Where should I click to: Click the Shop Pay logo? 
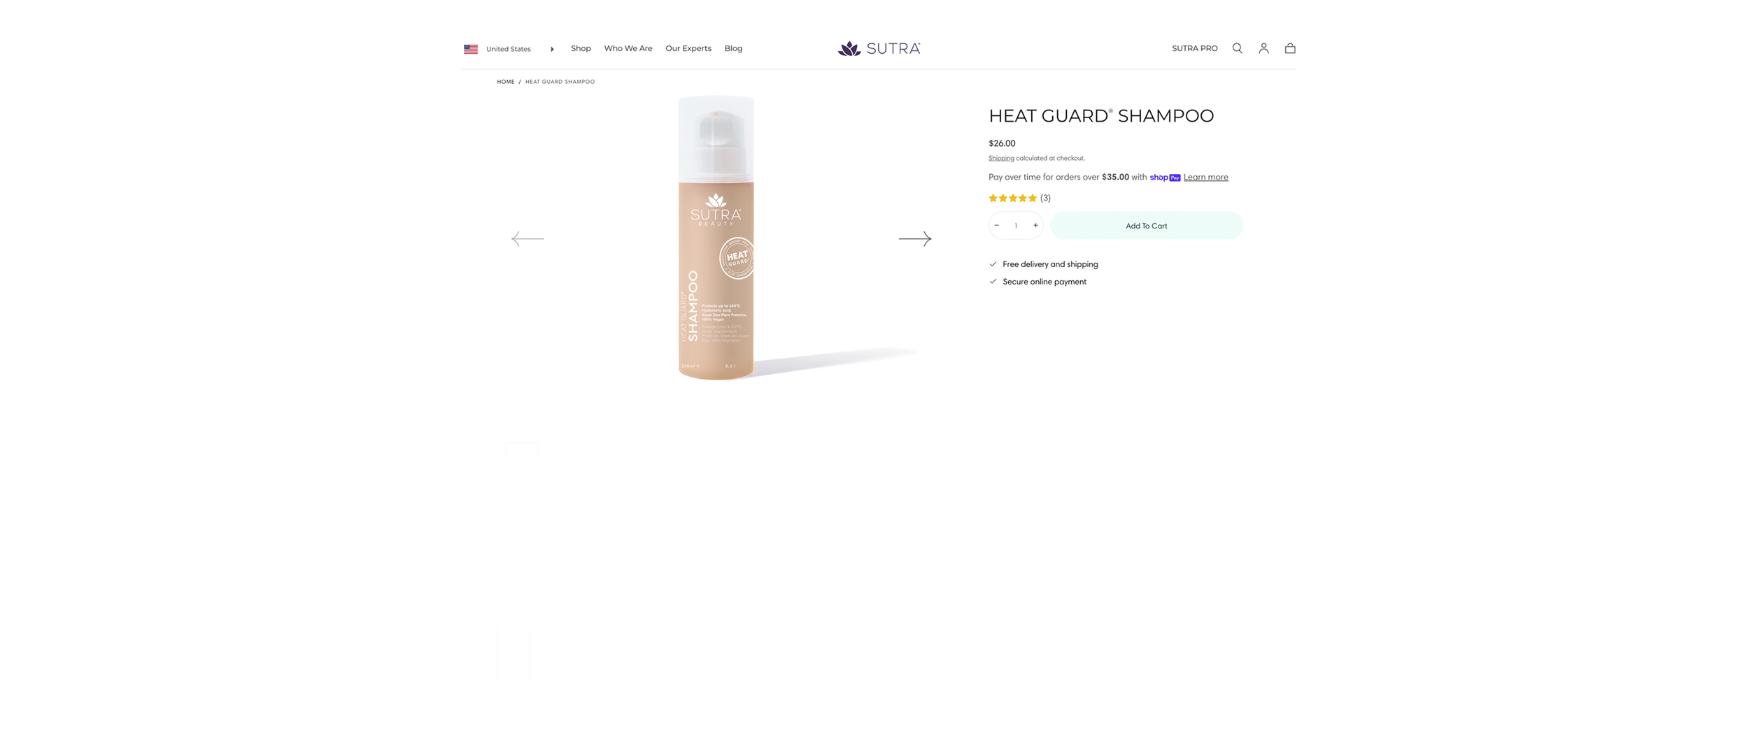tap(1165, 178)
